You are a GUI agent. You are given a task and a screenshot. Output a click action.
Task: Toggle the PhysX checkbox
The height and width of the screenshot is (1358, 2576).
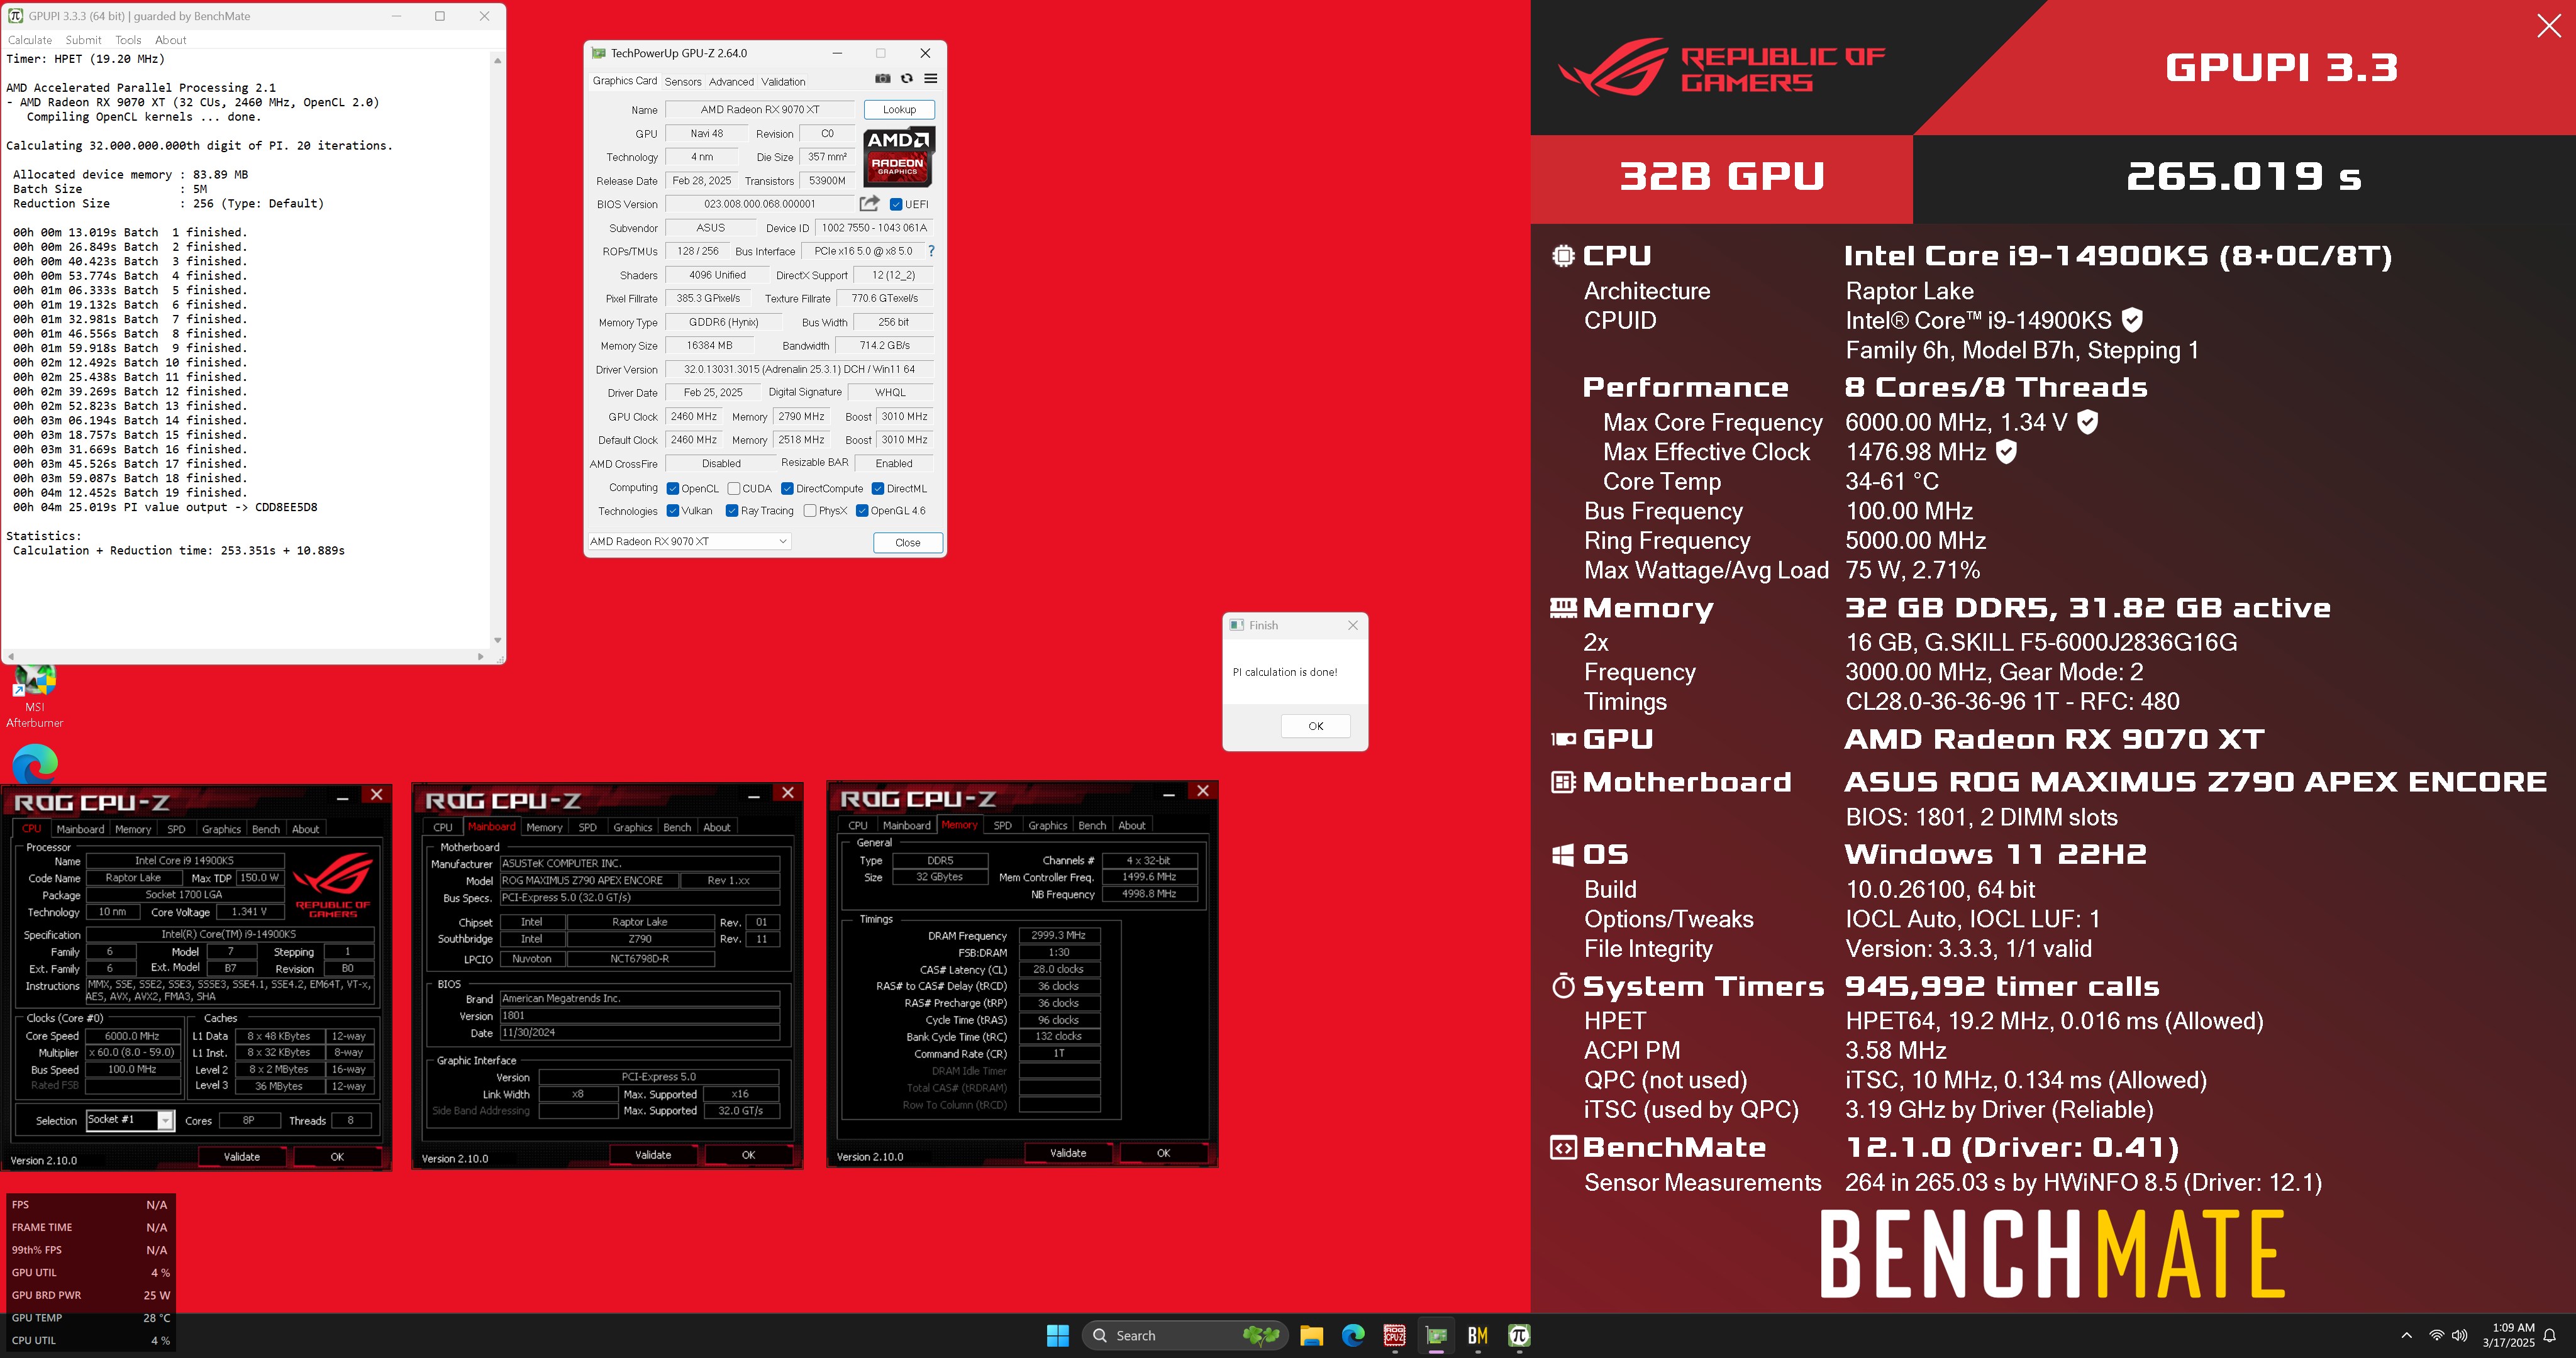click(810, 510)
